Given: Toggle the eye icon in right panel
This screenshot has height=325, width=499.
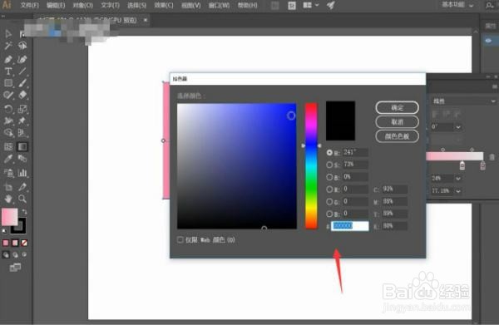Looking at the screenshot, I should pyautogui.click(x=488, y=41).
